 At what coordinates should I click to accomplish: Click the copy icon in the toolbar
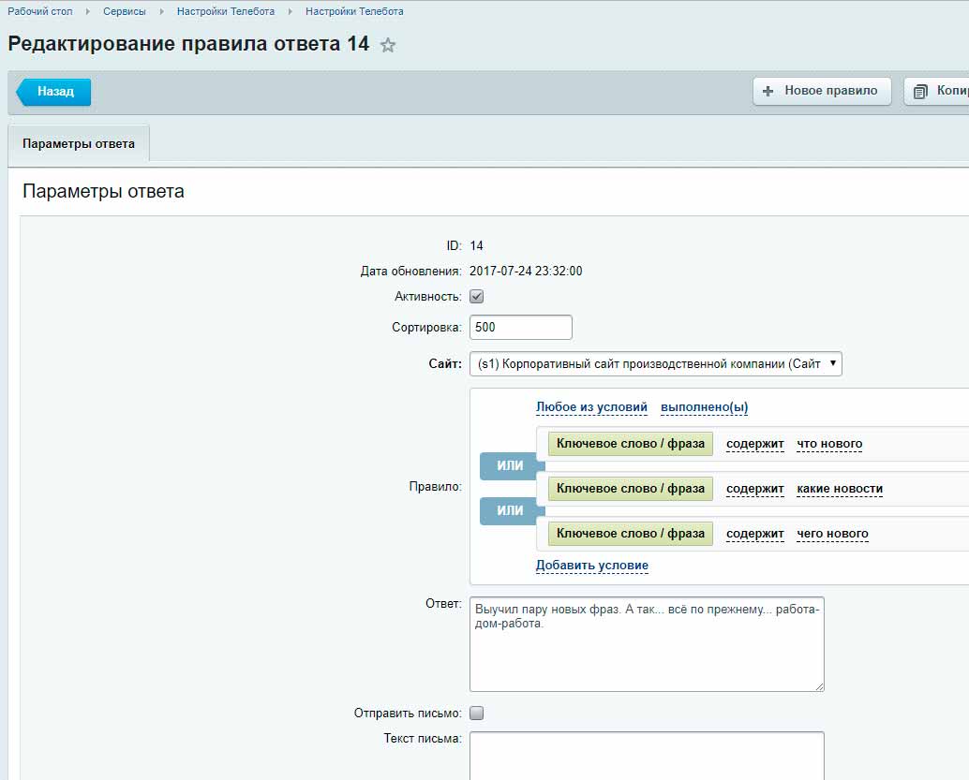[920, 91]
